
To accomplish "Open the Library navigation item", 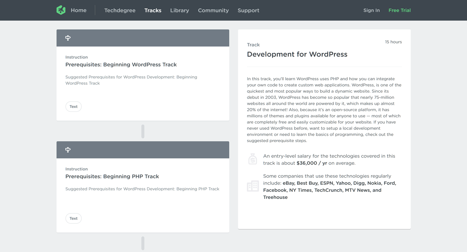I will (180, 10).
